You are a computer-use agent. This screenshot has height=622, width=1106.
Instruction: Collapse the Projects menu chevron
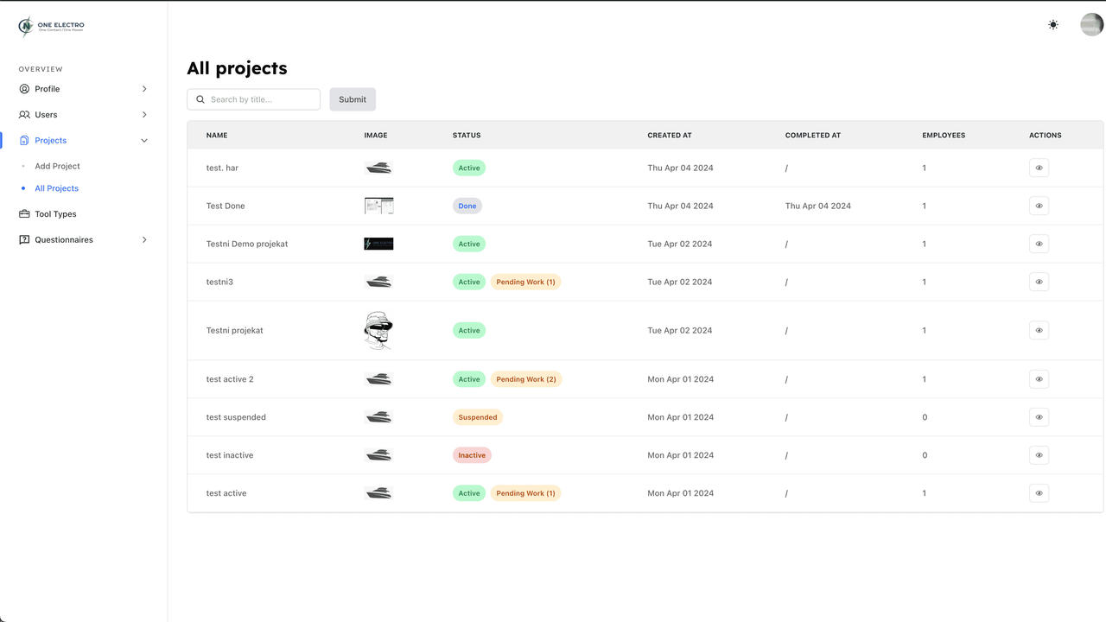[144, 141]
